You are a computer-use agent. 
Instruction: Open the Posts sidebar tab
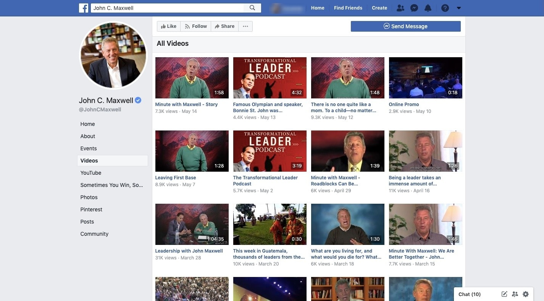coord(87,222)
